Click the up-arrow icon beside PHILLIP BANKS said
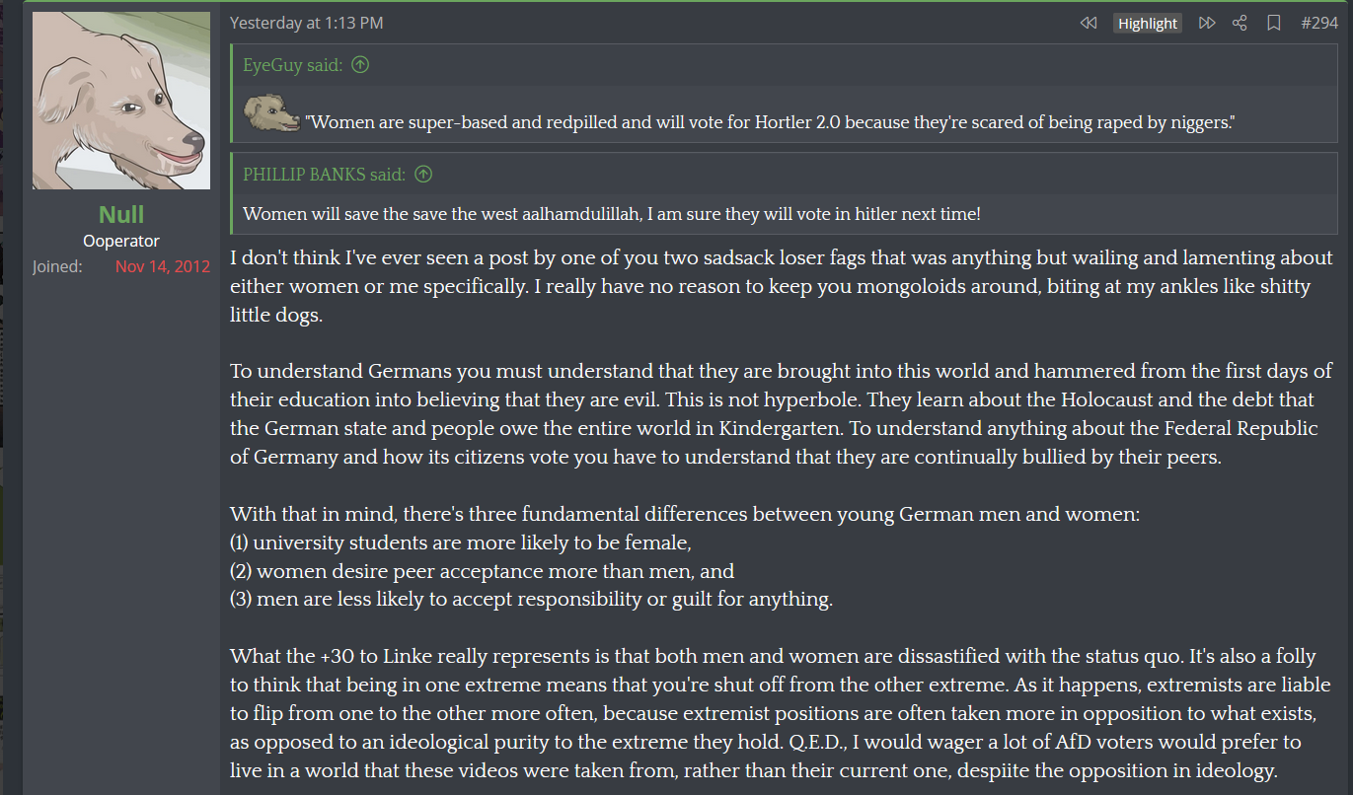The width and height of the screenshot is (1353, 795). tap(423, 175)
